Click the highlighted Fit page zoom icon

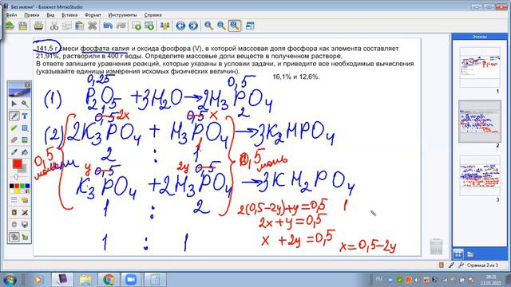click(235, 26)
